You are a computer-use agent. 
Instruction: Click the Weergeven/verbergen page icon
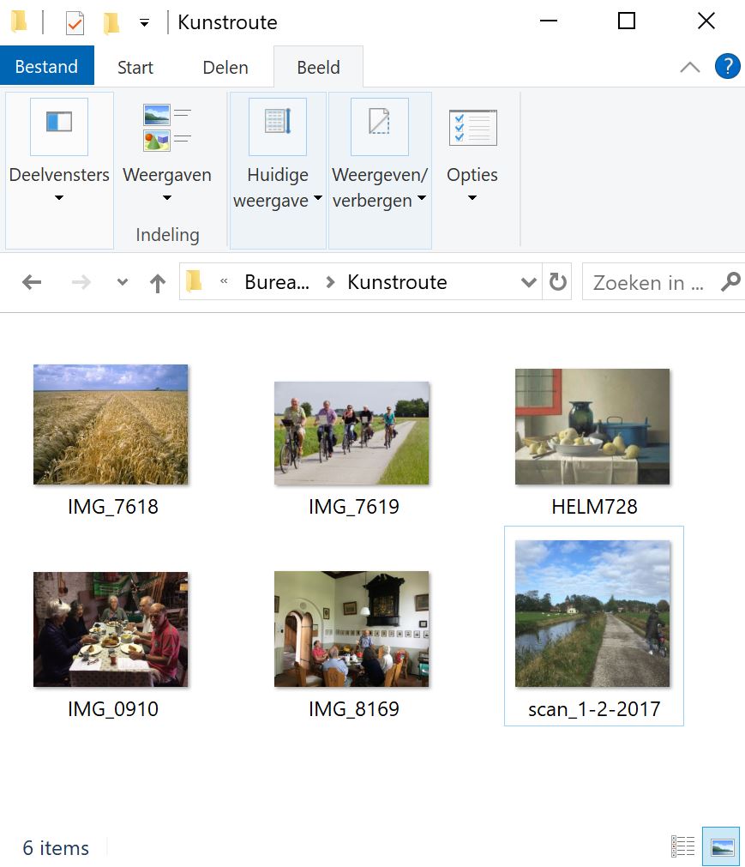380,127
